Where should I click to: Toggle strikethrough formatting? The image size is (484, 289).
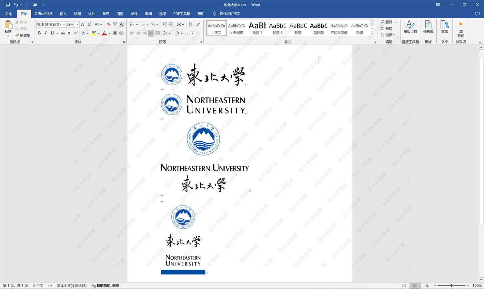[x=63, y=33]
